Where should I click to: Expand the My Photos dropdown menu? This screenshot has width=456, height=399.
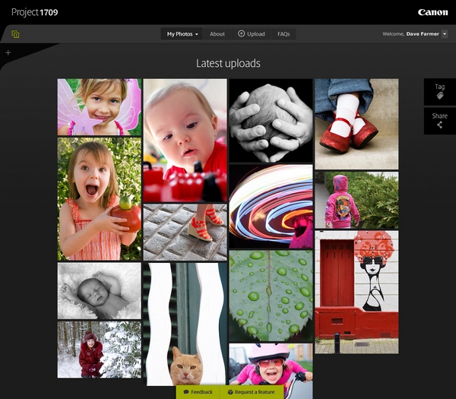pyautogui.click(x=182, y=34)
